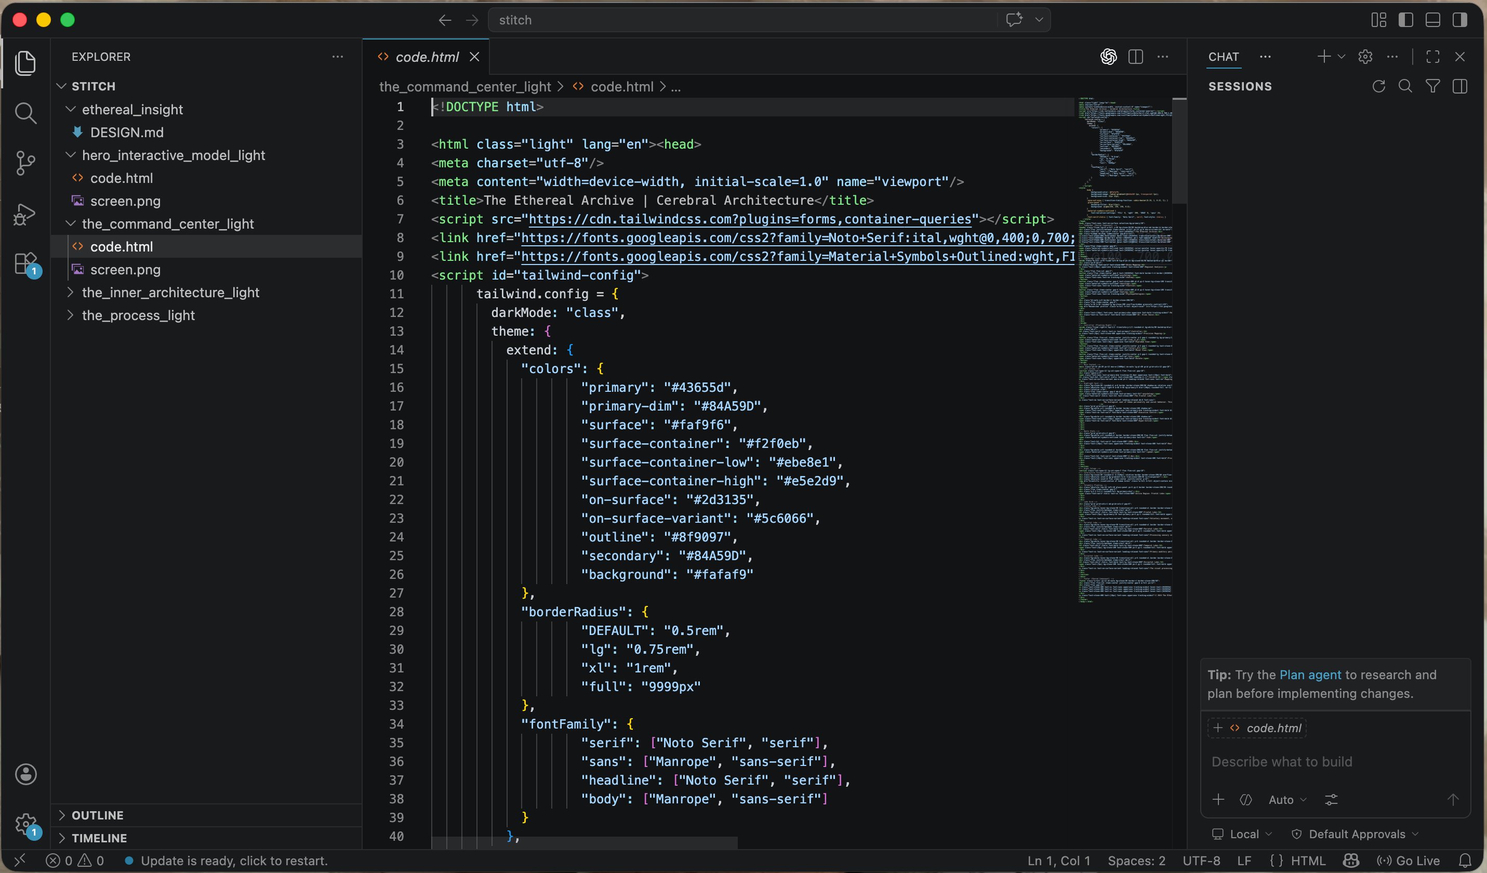This screenshot has width=1487, height=873.
Task: Focus the 'Describe what to build' input
Action: pyautogui.click(x=1335, y=761)
